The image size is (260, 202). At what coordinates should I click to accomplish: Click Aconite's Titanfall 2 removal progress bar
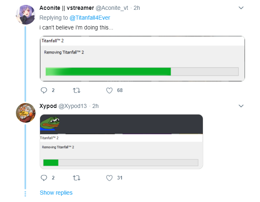coord(142,72)
